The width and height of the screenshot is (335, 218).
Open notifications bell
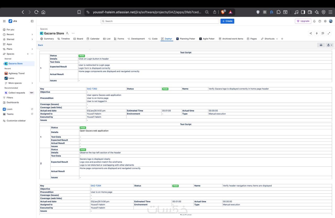pos(314,21)
